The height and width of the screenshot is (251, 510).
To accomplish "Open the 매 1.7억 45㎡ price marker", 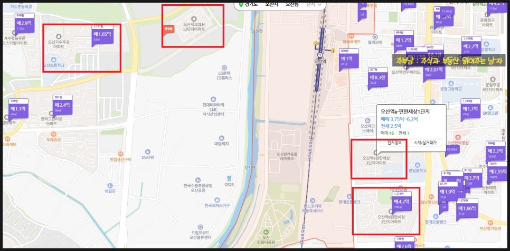I will [470, 109].
